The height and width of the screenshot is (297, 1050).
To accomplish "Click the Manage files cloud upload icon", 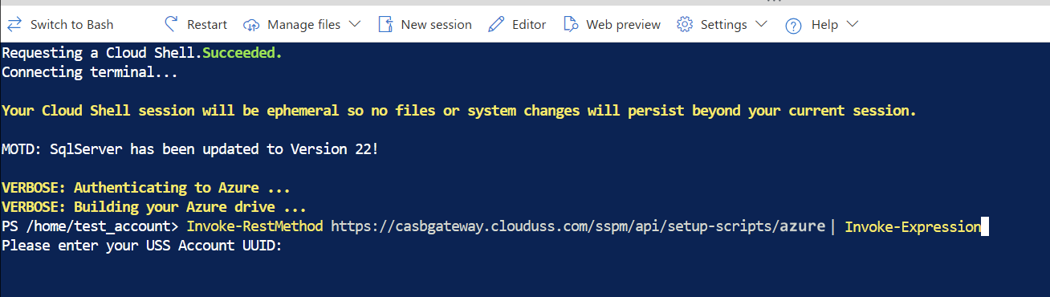I will point(252,25).
